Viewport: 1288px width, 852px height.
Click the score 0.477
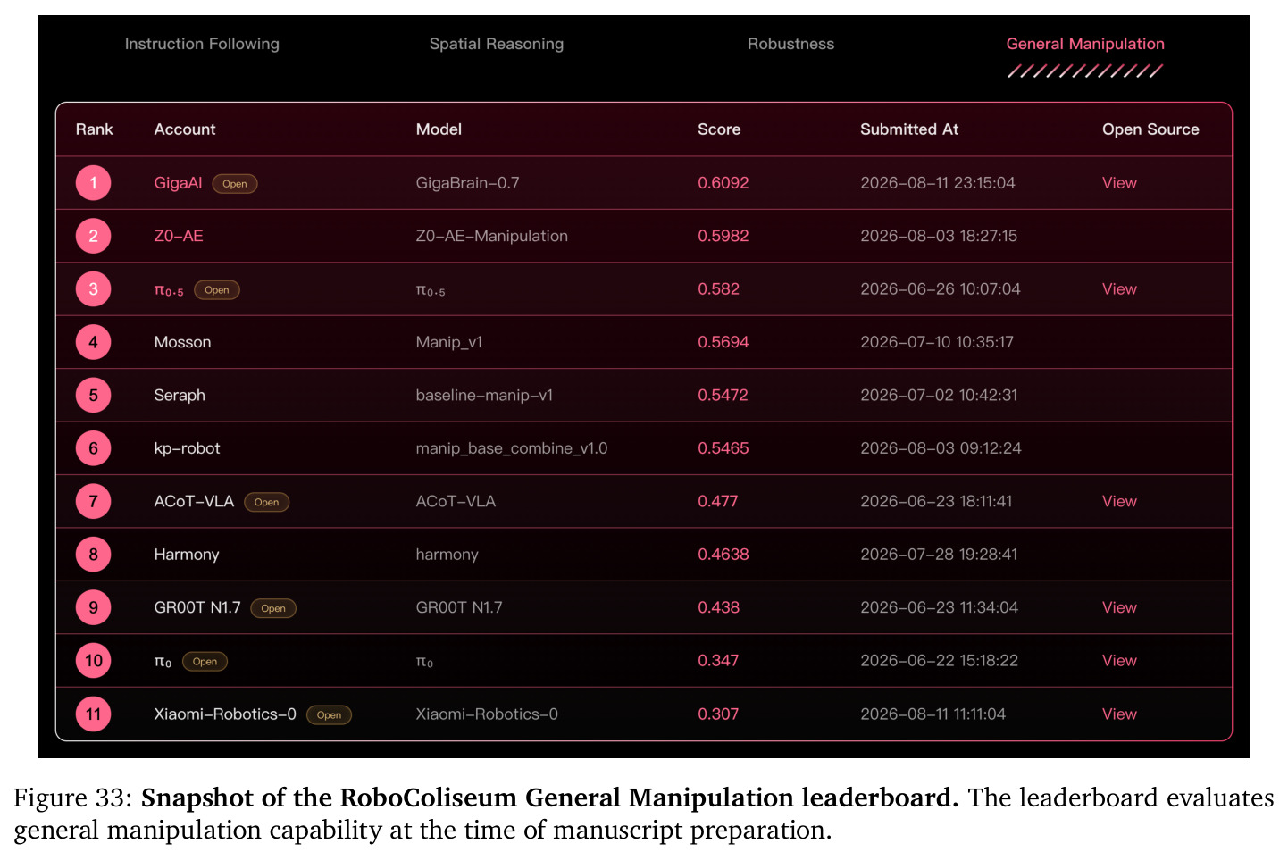click(718, 502)
